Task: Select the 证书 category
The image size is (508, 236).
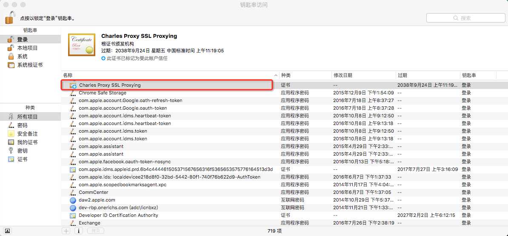Action: point(31,159)
